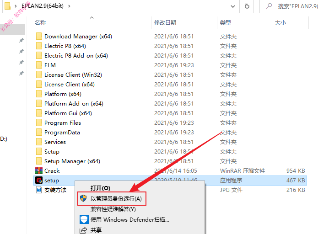
Task: Click the Setup Manager (x64) folder icon
Action: pos(39,161)
